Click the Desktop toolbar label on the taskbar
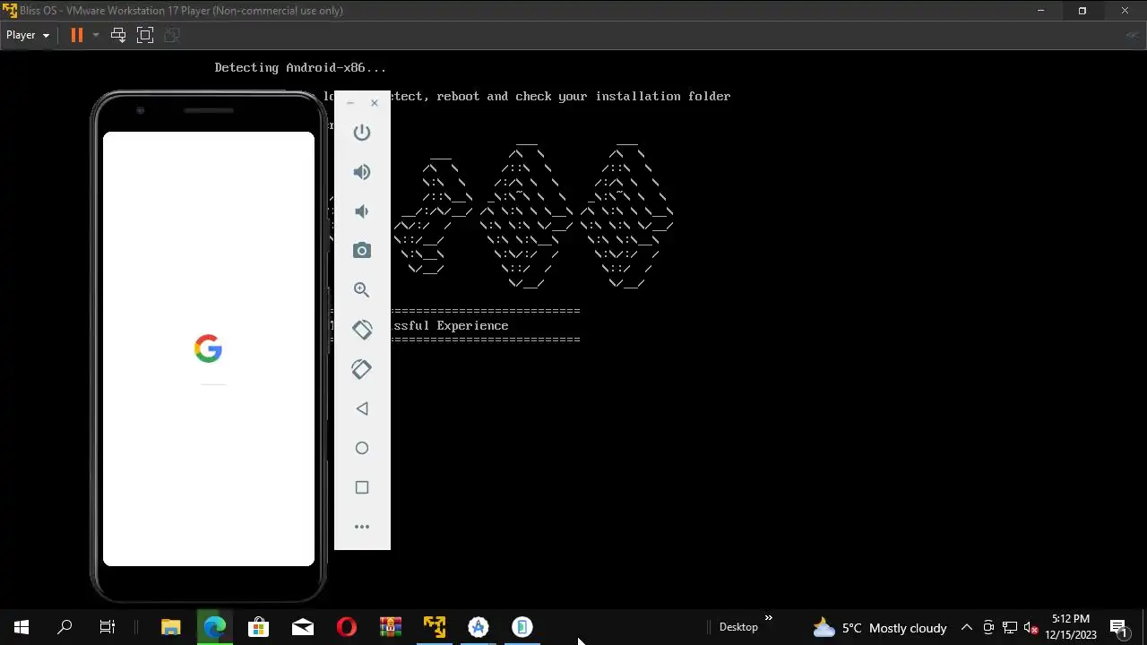The image size is (1147, 645). coord(738,627)
